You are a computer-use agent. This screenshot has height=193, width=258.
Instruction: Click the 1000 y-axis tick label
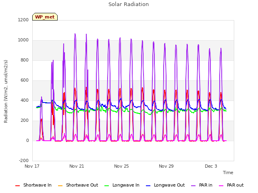pos(23,40)
